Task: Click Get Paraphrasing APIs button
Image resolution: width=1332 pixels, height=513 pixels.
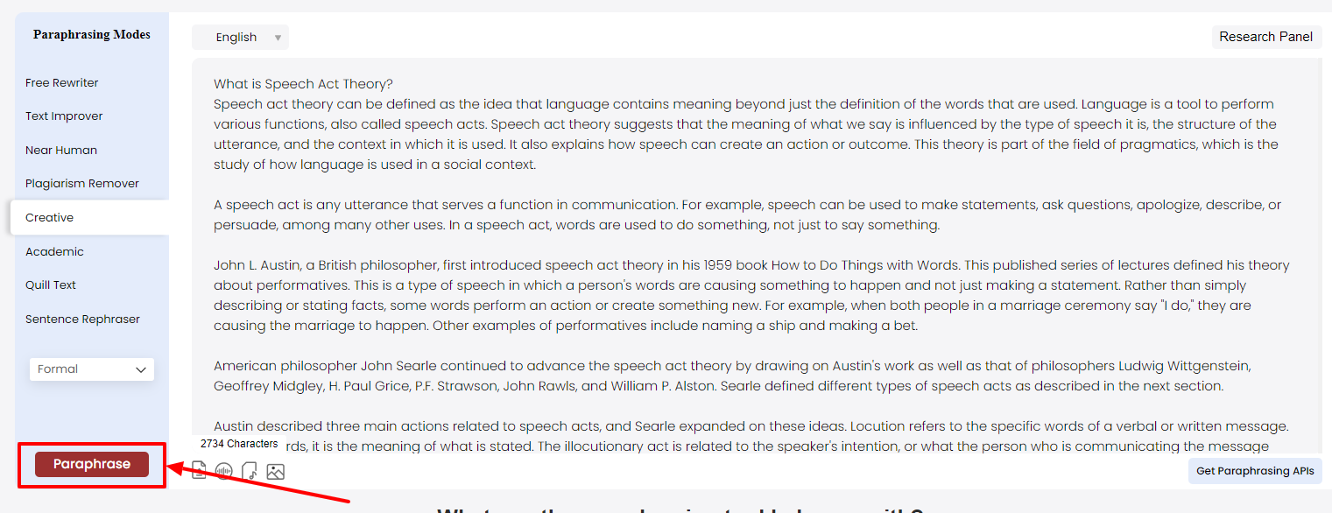Action: coord(1255,471)
